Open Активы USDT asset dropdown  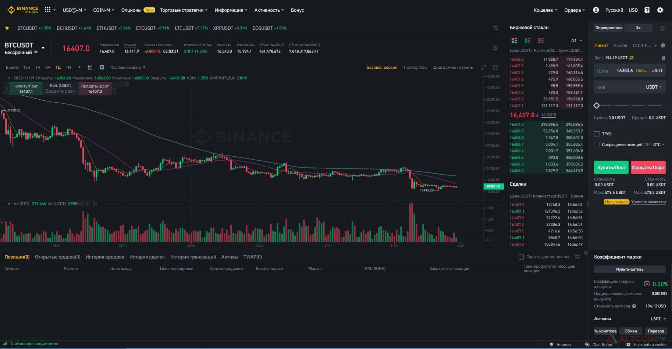pos(658,319)
